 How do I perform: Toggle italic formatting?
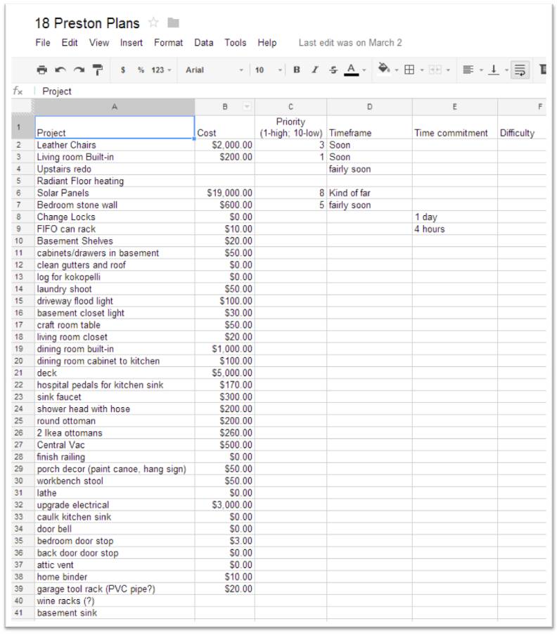pos(315,70)
